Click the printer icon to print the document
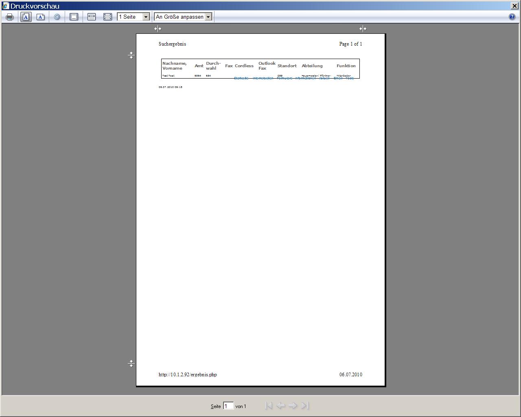Viewport: 521px width, 417px height. tap(10, 17)
